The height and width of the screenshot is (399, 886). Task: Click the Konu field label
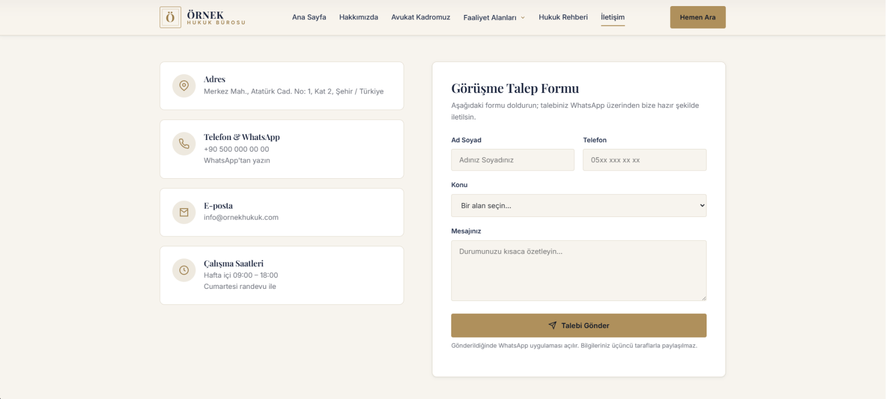coord(459,185)
